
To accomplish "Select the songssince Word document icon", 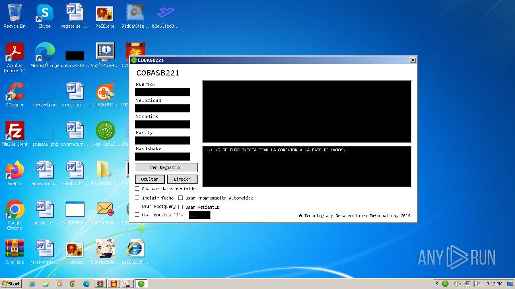I will [75, 95].
